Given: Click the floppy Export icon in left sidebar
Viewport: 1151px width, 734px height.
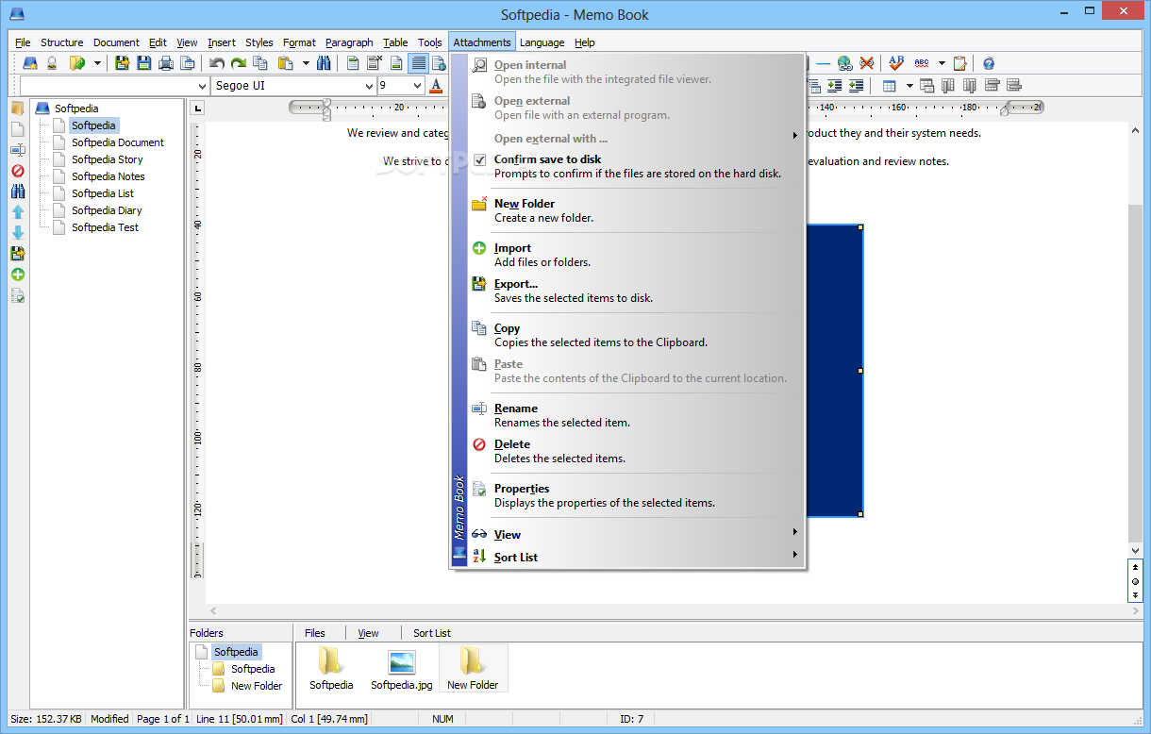Looking at the screenshot, I should pyautogui.click(x=17, y=254).
